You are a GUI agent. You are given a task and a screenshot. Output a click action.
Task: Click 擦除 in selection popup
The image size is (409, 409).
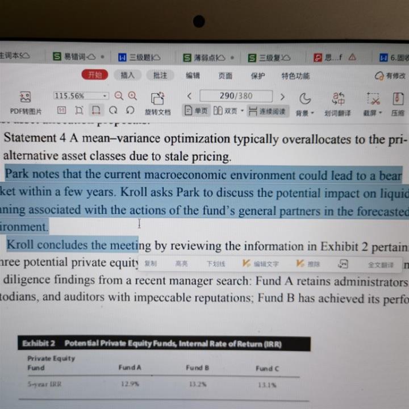point(308,264)
